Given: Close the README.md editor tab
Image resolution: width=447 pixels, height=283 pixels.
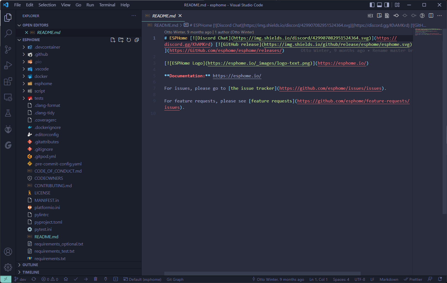Looking at the screenshot, I should [x=180, y=16].
